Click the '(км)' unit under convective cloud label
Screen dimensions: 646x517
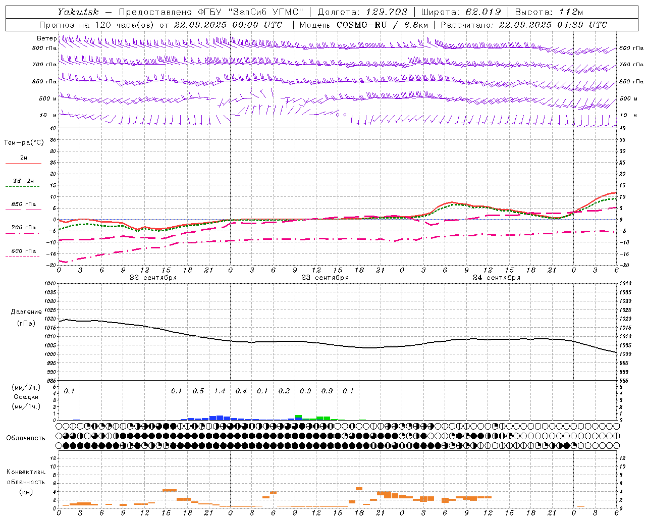26,492
